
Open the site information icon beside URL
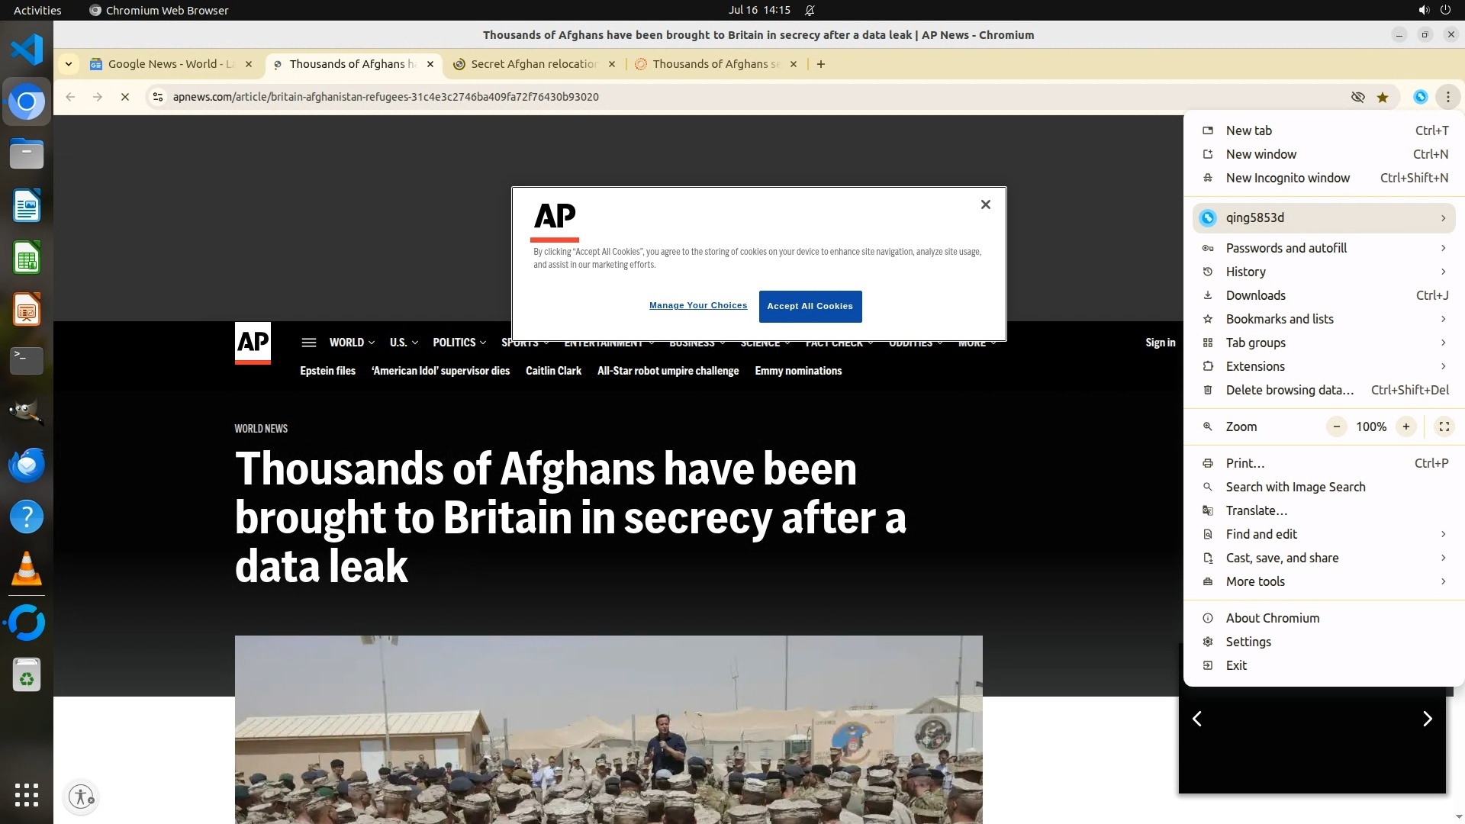(157, 97)
